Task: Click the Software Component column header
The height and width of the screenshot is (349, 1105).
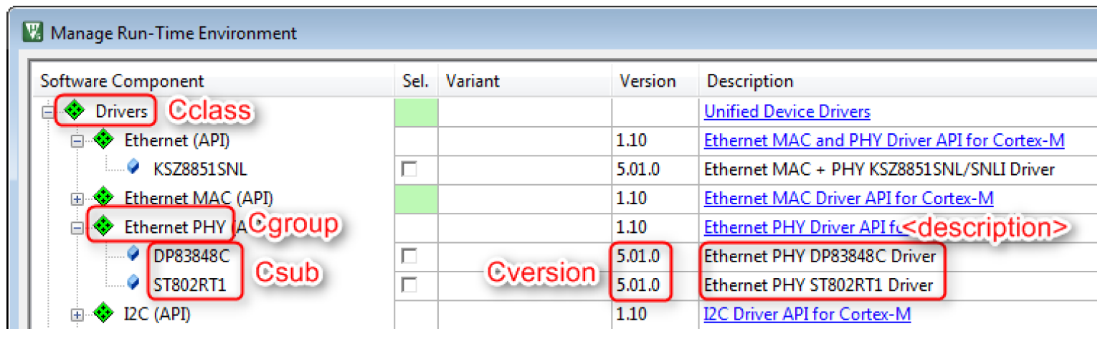Action: tap(123, 81)
